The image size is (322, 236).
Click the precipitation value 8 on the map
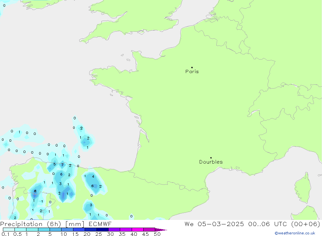[35, 191]
